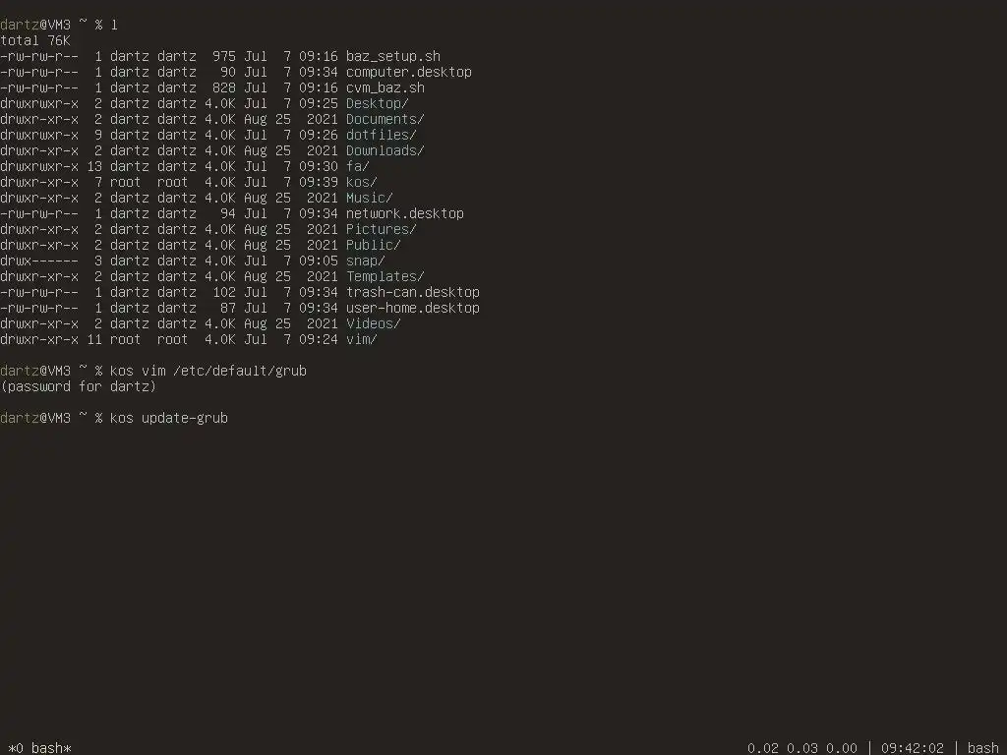Select the computer.desktop file entry

tap(408, 72)
